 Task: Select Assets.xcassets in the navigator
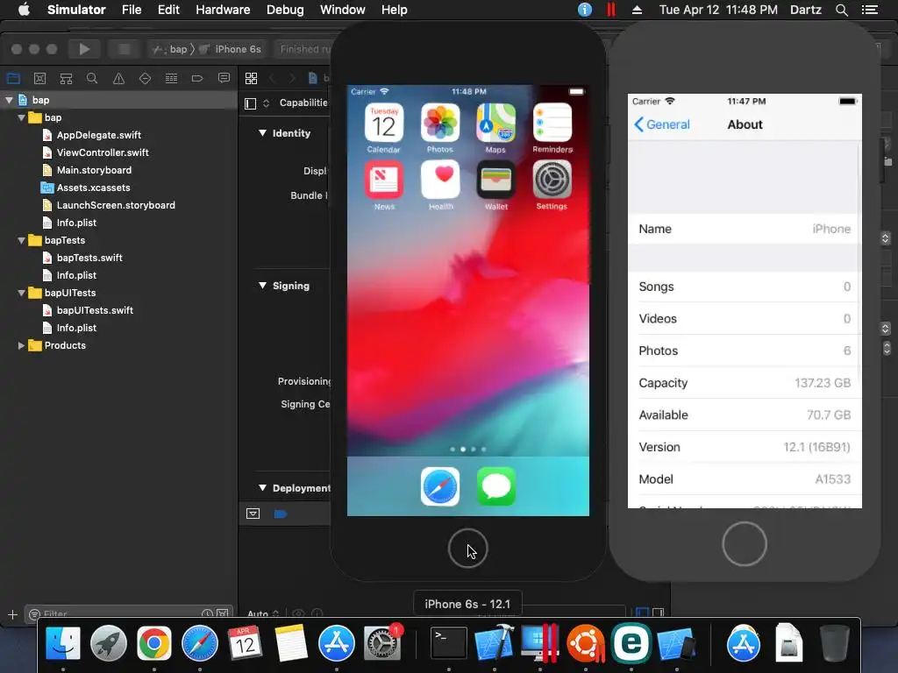coord(93,188)
